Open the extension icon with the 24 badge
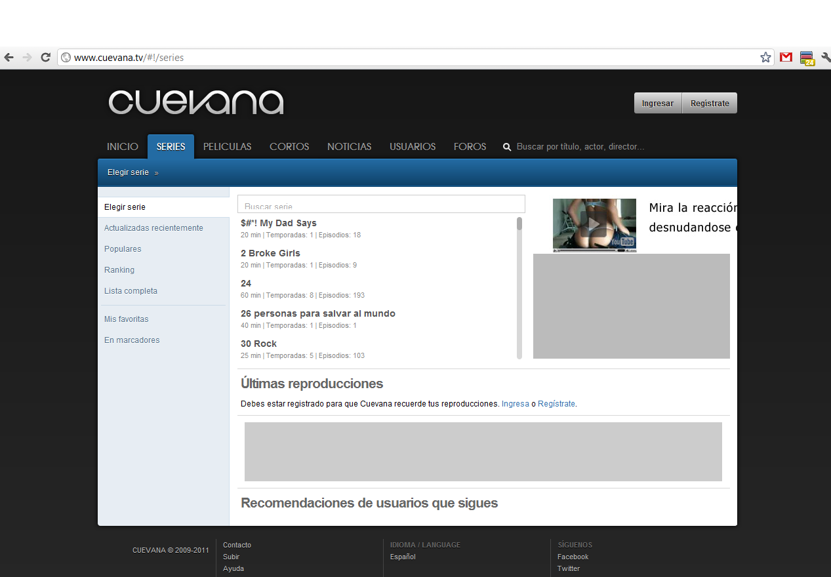The image size is (831, 577). coord(807,58)
